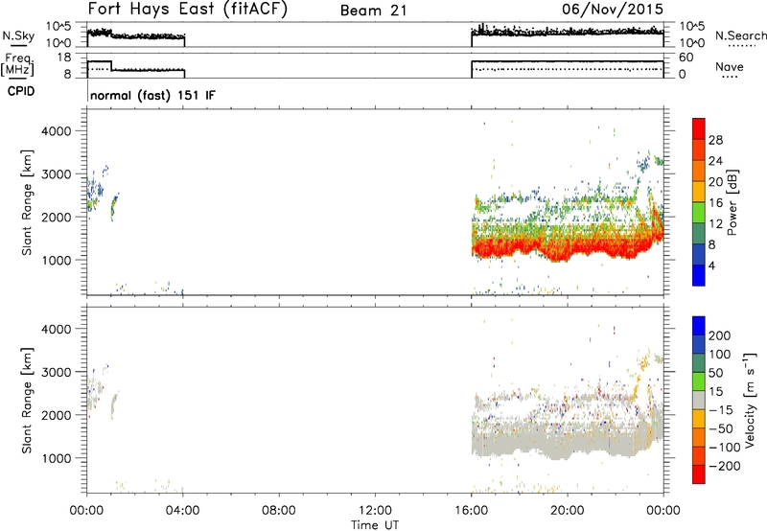Click the '200' Velocity colorbar tick
This screenshot has width=767, height=531.
point(720,335)
